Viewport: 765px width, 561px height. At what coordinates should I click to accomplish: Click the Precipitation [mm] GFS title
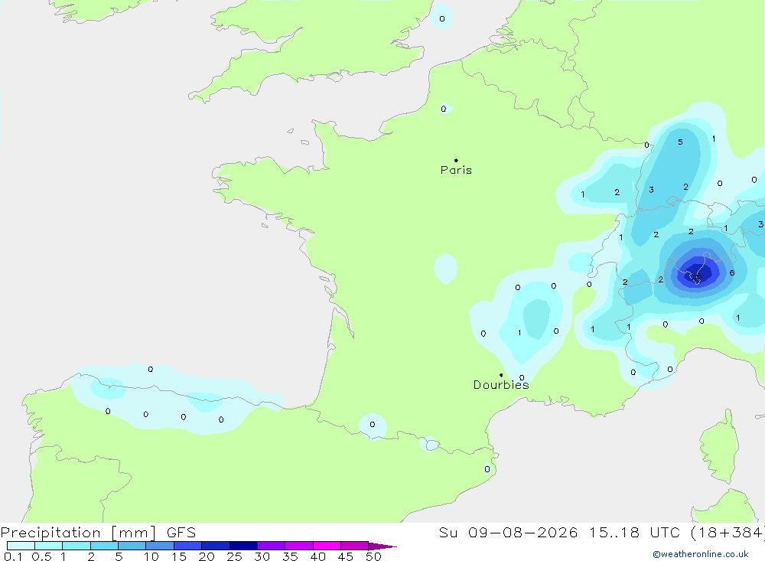[x=98, y=533]
